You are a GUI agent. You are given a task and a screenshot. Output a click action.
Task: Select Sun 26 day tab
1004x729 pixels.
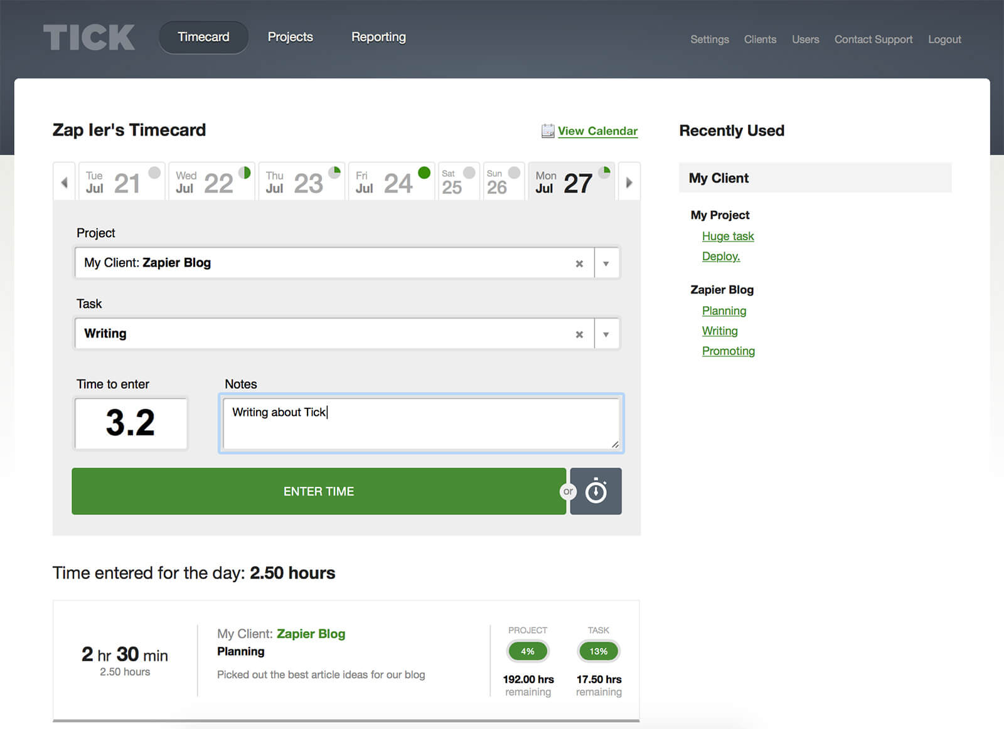click(503, 182)
